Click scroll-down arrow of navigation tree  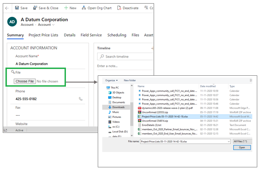pos(132,135)
